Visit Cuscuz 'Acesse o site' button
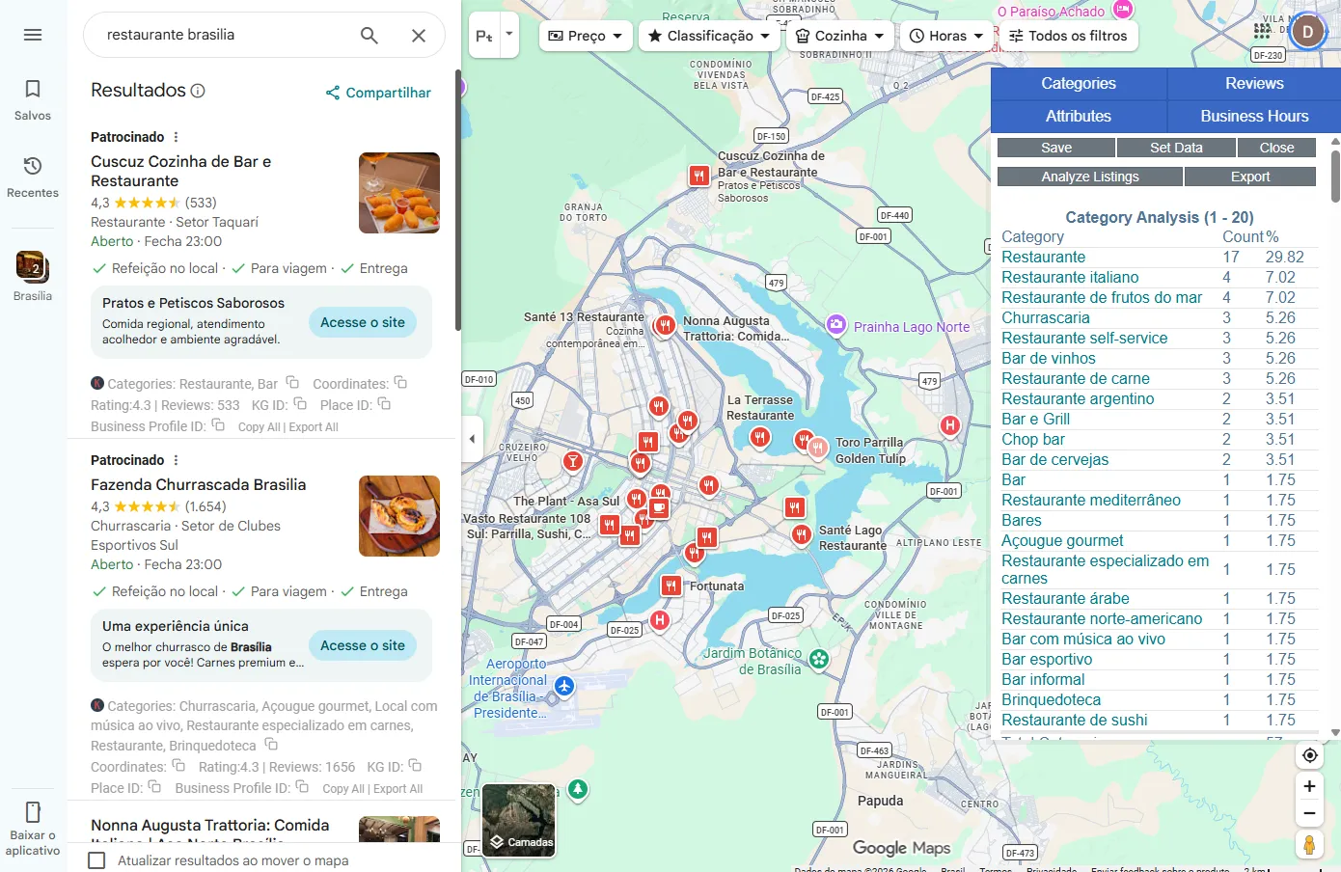1341x872 pixels. pyautogui.click(x=363, y=322)
